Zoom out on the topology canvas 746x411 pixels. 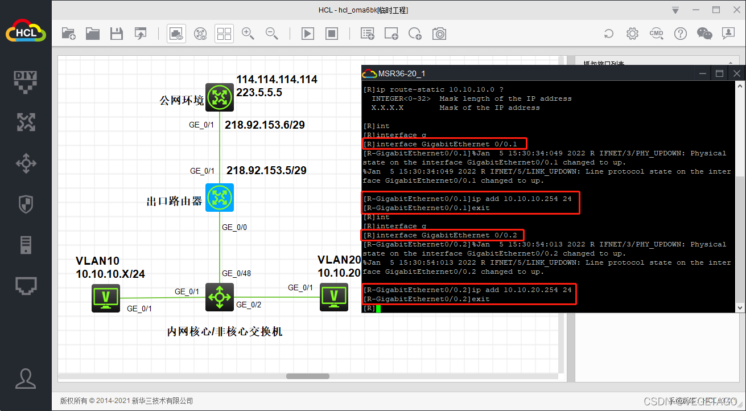pos(272,34)
